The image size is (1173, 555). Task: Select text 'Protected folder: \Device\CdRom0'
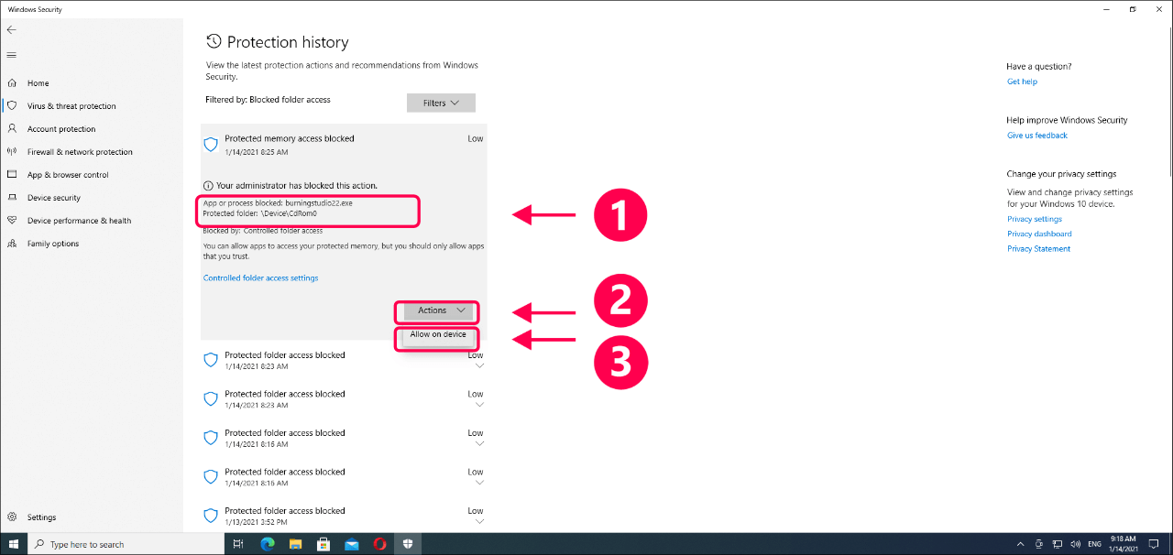click(x=260, y=213)
